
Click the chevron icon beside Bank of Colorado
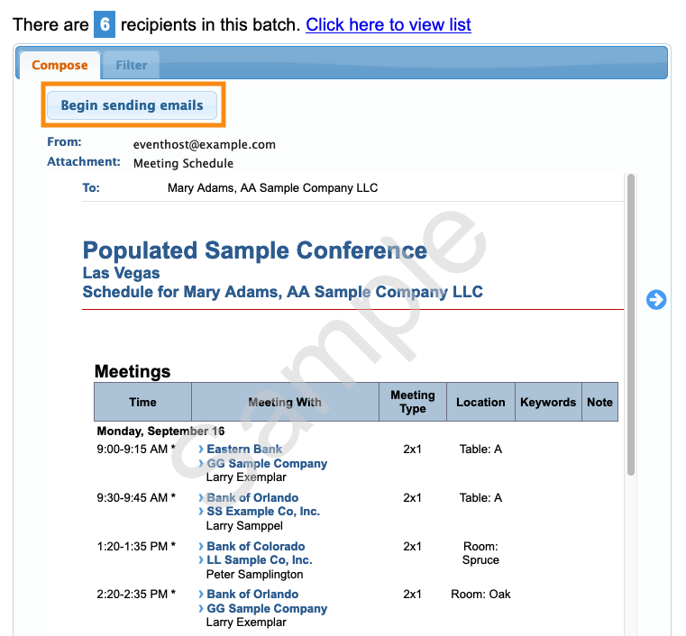click(201, 546)
